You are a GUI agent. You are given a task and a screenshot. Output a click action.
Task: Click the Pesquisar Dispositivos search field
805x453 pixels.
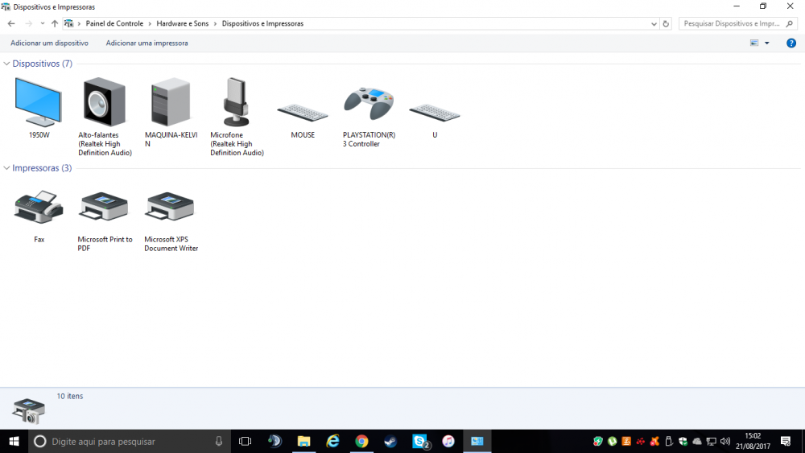[x=737, y=24]
